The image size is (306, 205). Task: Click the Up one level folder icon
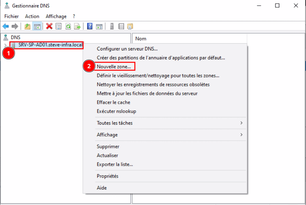[27, 26]
